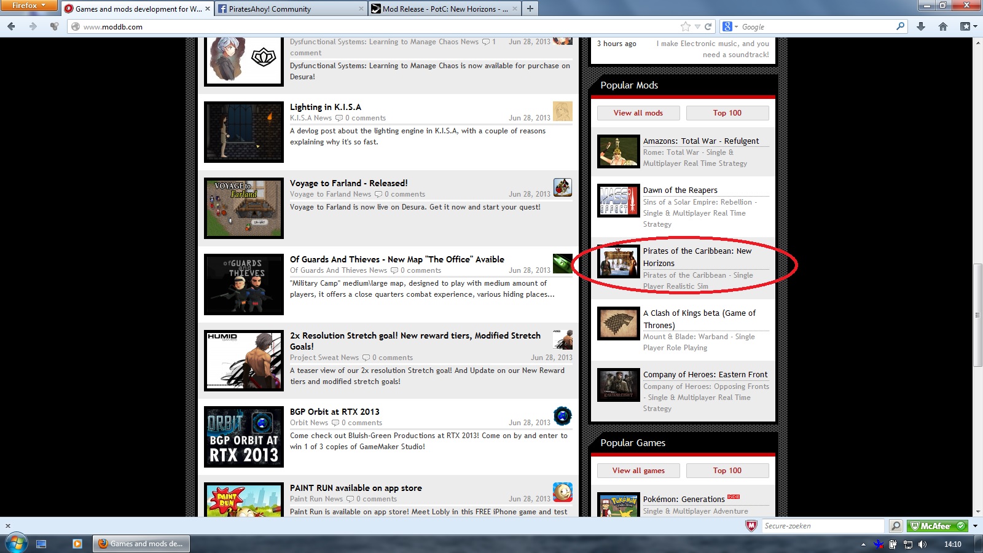Click Top 100 under Popular Mods

pos(727,113)
